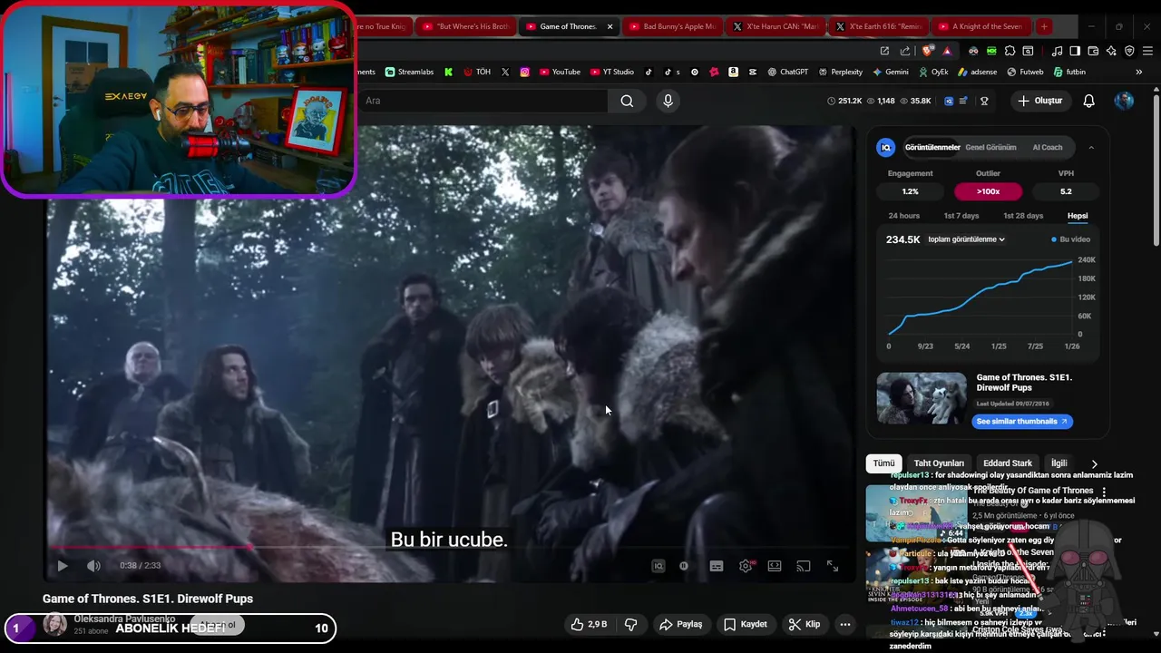Open the Brave Shields lion icon

pyautogui.click(x=929, y=51)
